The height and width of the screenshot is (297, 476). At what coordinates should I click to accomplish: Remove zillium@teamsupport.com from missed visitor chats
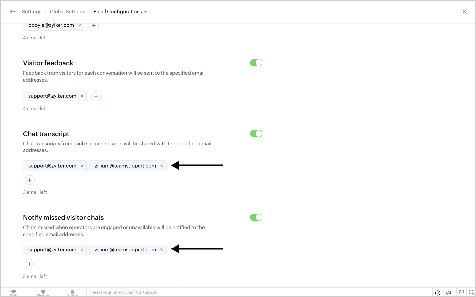(x=162, y=250)
